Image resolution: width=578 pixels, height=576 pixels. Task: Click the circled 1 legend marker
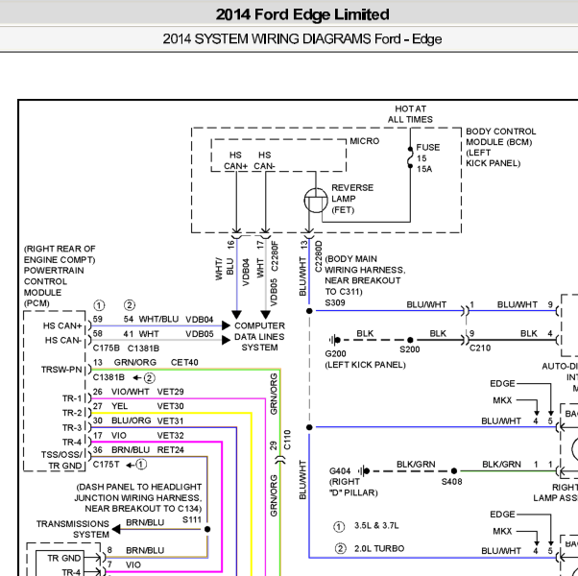(339, 527)
